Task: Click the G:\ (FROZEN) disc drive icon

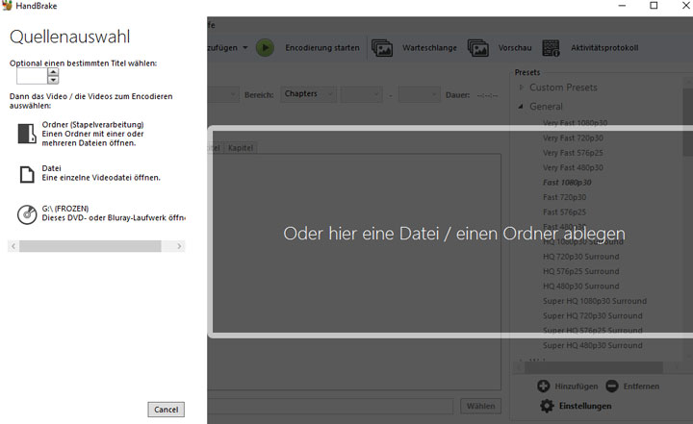Action: [x=27, y=214]
